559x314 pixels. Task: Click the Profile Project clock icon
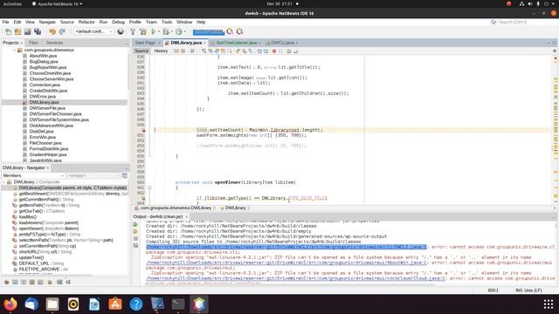point(179,31)
